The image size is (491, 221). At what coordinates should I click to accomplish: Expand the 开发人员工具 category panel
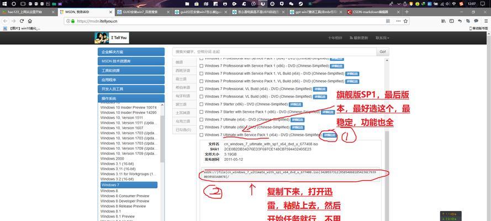131,89
